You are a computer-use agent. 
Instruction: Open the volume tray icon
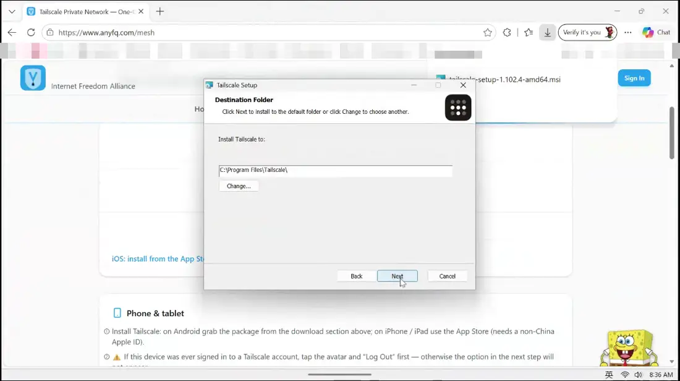[x=638, y=374]
